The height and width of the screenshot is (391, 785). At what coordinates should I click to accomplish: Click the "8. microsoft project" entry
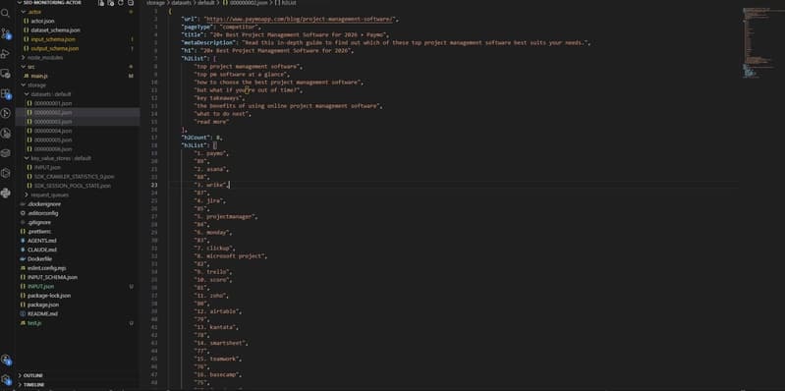(231, 255)
